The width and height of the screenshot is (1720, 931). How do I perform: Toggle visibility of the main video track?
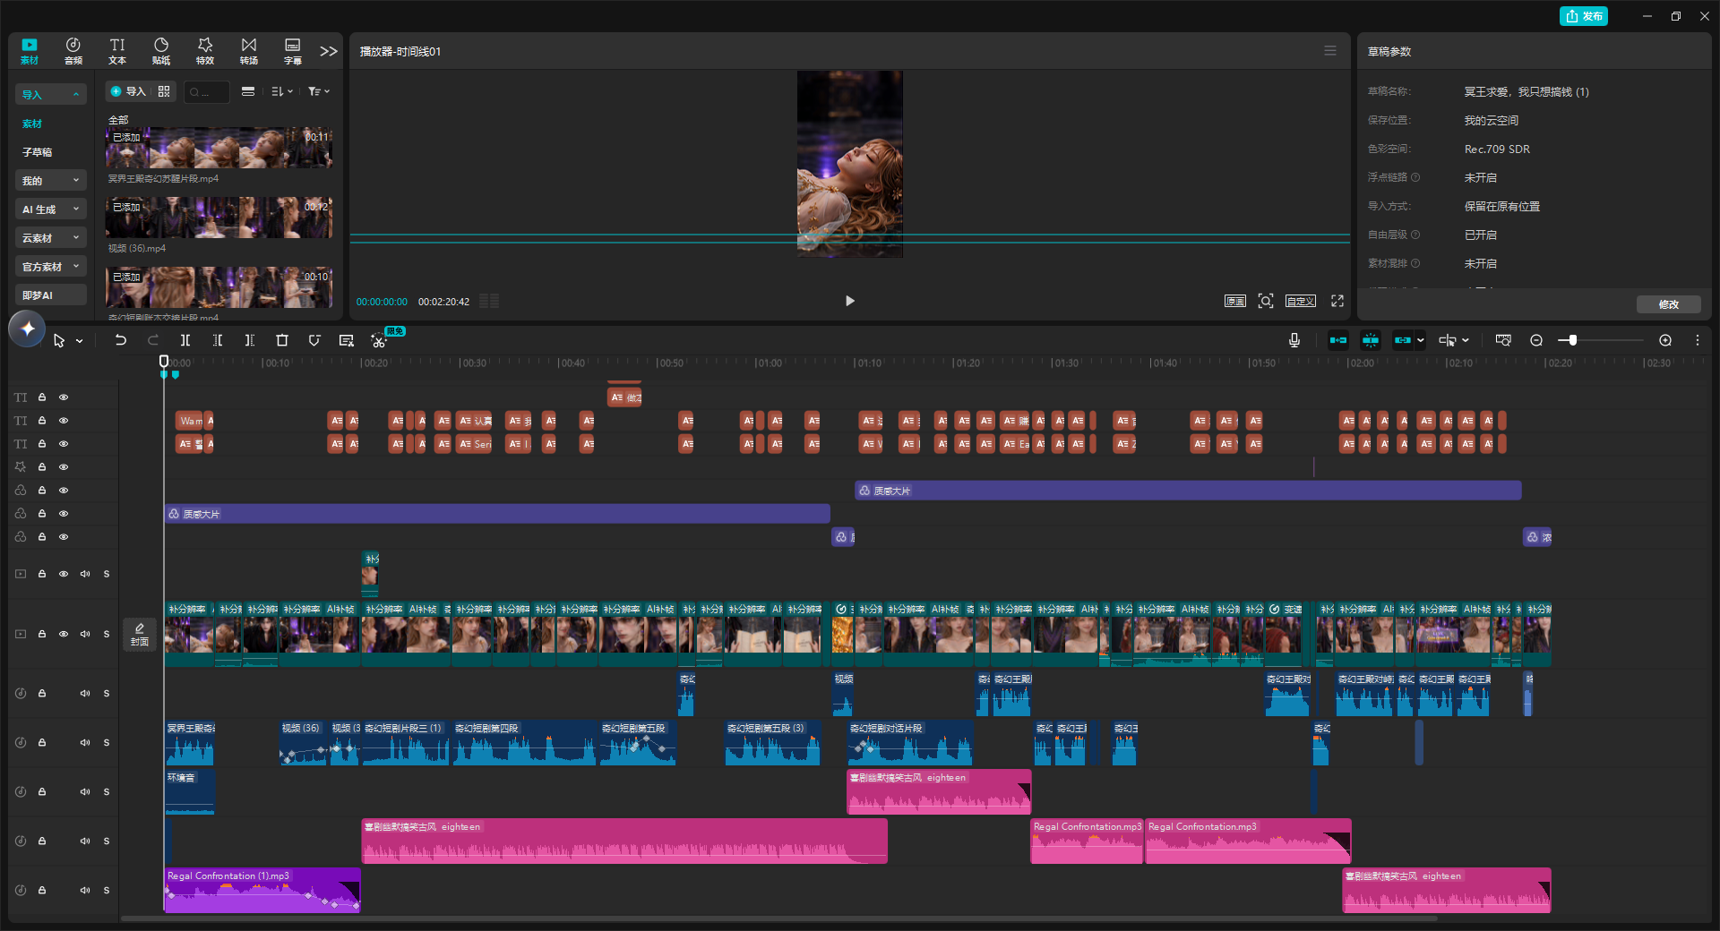64,634
